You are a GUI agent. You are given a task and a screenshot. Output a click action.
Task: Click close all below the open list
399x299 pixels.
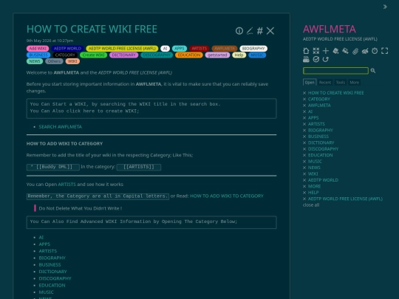point(311,205)
